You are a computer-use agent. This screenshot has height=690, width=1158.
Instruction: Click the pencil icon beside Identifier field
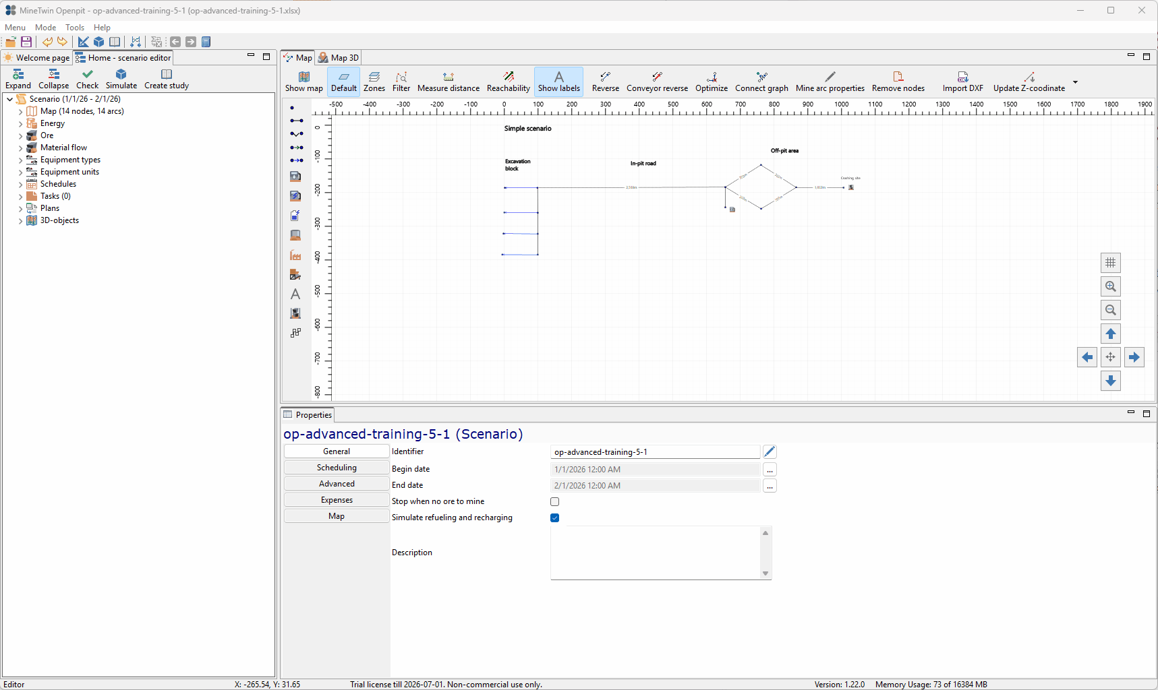click(x=770, y=451)
